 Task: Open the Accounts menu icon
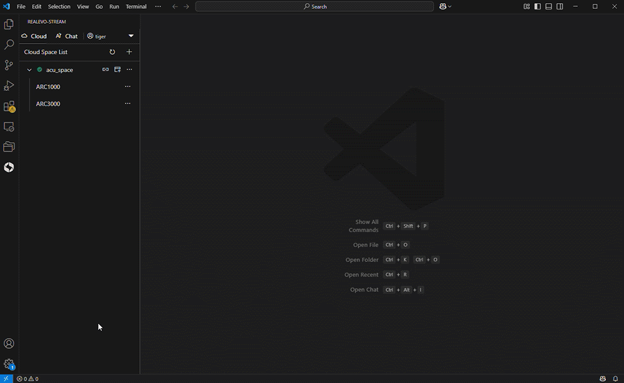[x=9, y=344]
